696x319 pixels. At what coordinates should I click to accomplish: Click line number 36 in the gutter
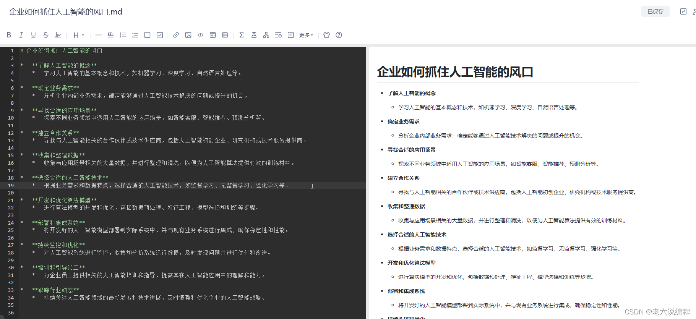tap(11, 313)
